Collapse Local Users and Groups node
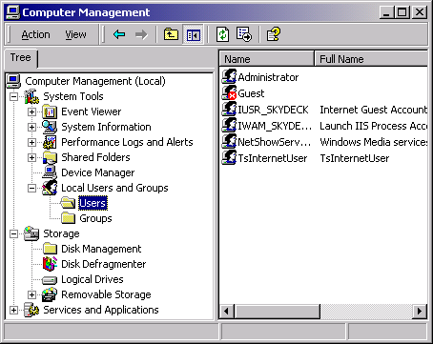The width and height of the screenshot is (433, 344). tap(31, 188)
